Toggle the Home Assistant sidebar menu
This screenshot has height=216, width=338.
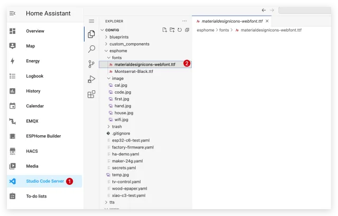pyautogui.click(x=13, y=13)
